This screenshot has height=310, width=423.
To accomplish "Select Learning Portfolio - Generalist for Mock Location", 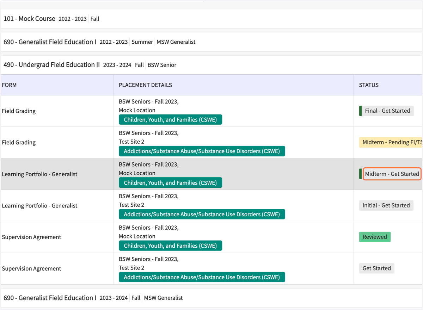I will [x=39, y=174].
